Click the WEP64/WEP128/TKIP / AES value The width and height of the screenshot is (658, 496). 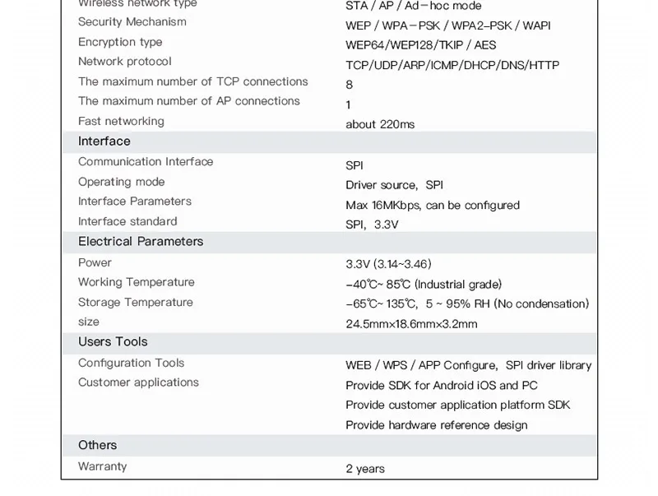click(x=421, y=45)
